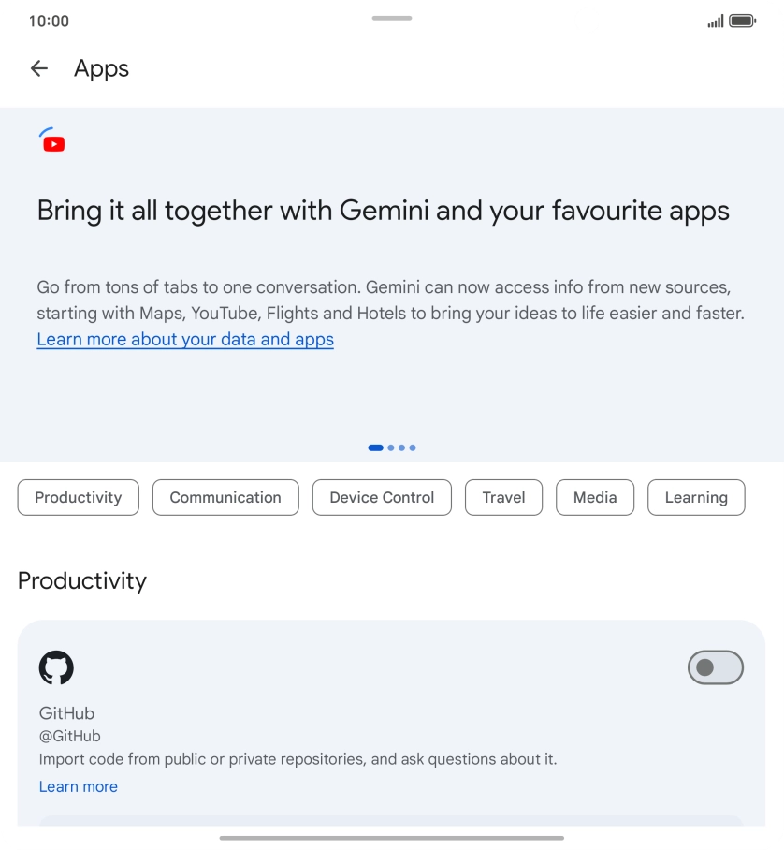Enable the GitHub app toggle

tap(715, 667)
